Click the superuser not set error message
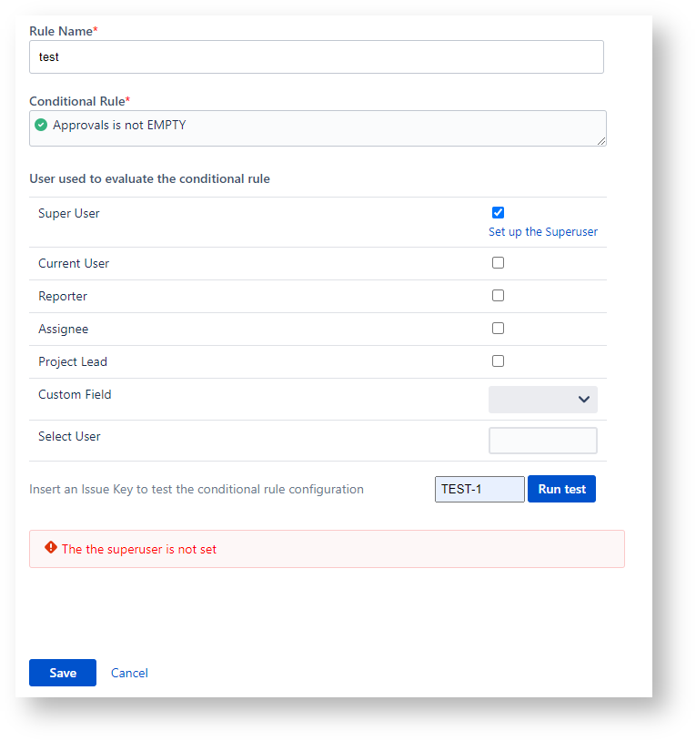Screen dimensions: 696x741 (x=139, y=549)
